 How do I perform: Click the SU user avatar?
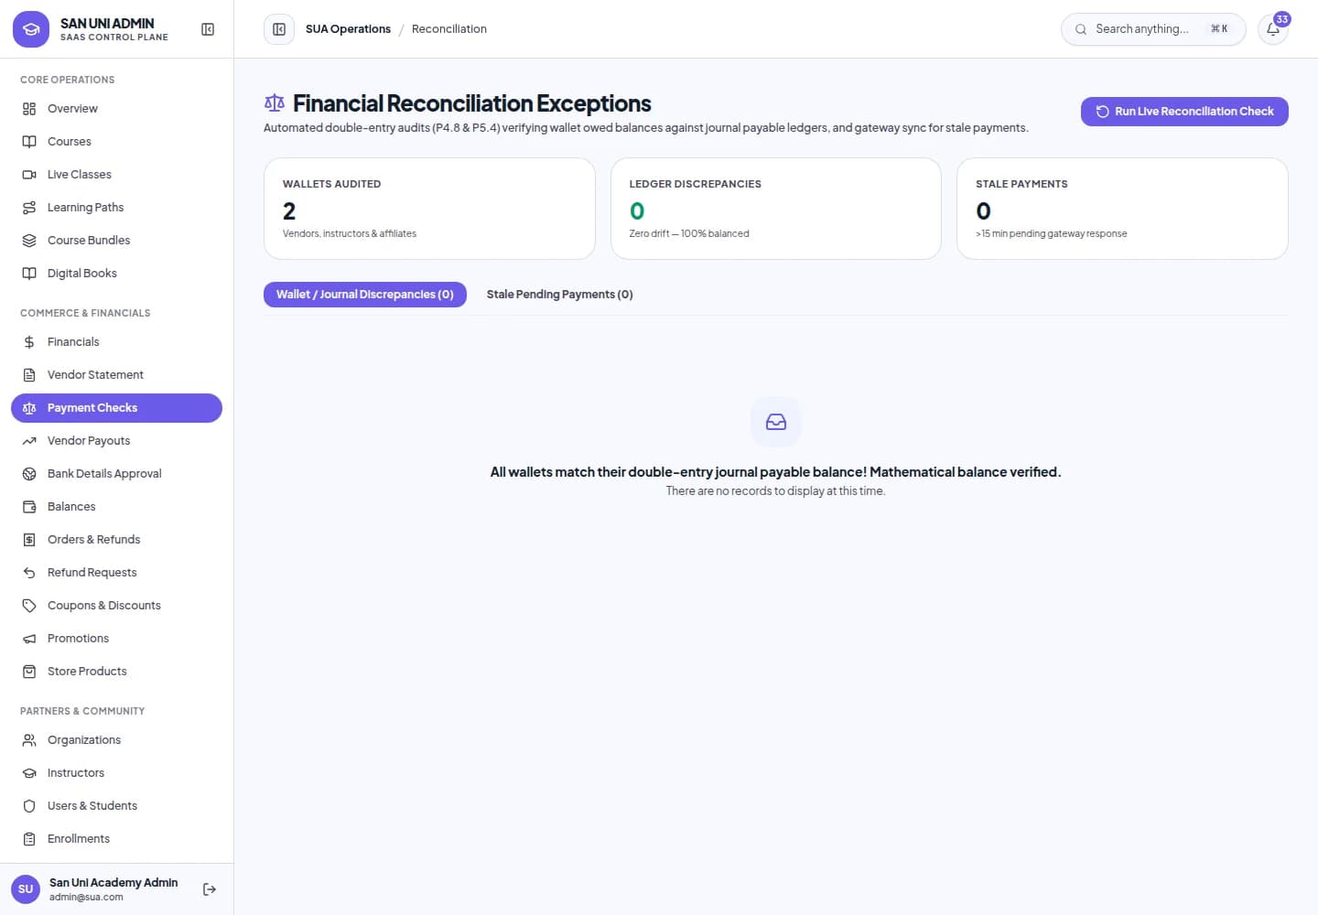(26, 889)
